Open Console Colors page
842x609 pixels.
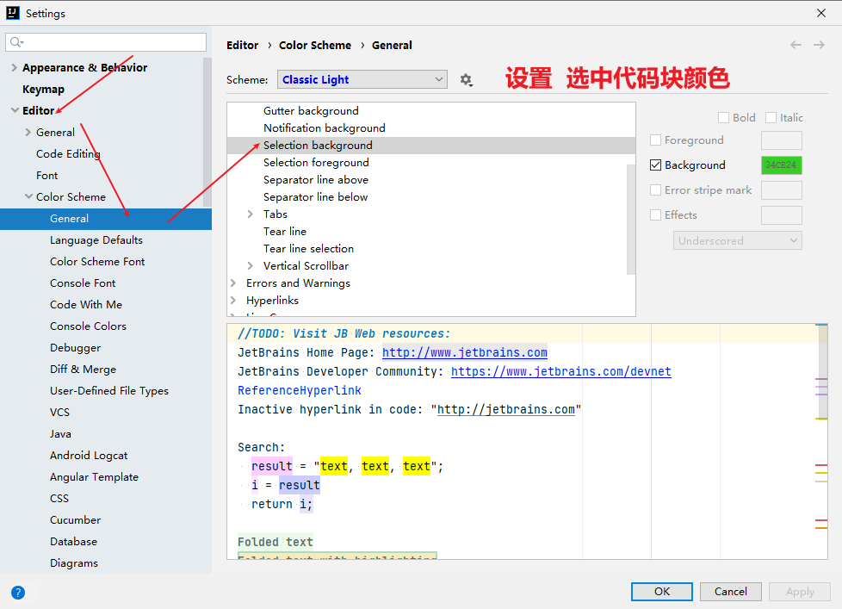[x=88, y=326]
